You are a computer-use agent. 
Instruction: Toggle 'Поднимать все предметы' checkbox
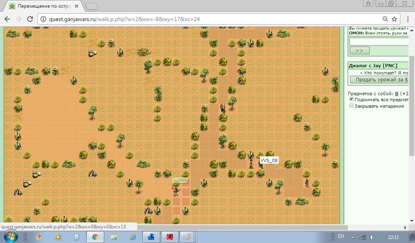351,99
